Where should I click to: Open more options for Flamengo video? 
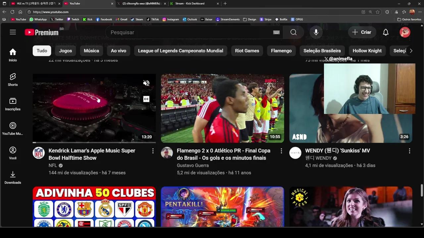[x=281, y=151]
